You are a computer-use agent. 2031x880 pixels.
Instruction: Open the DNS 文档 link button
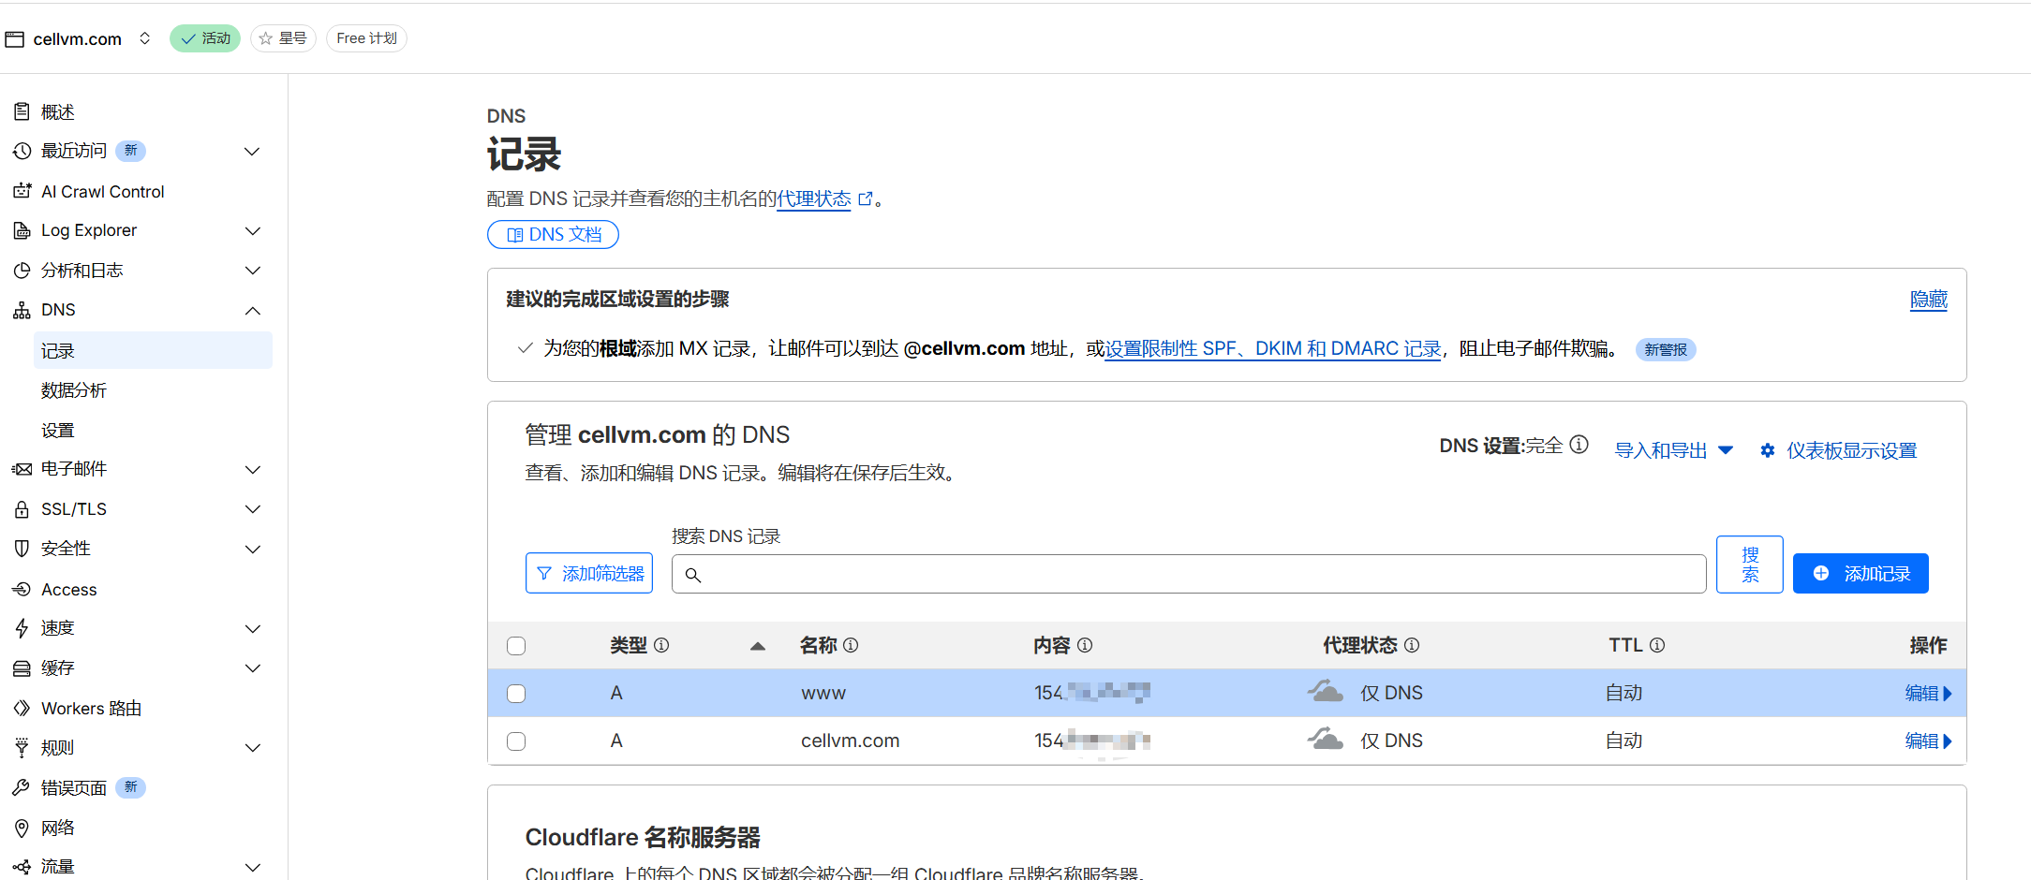[x=553, y=235]
